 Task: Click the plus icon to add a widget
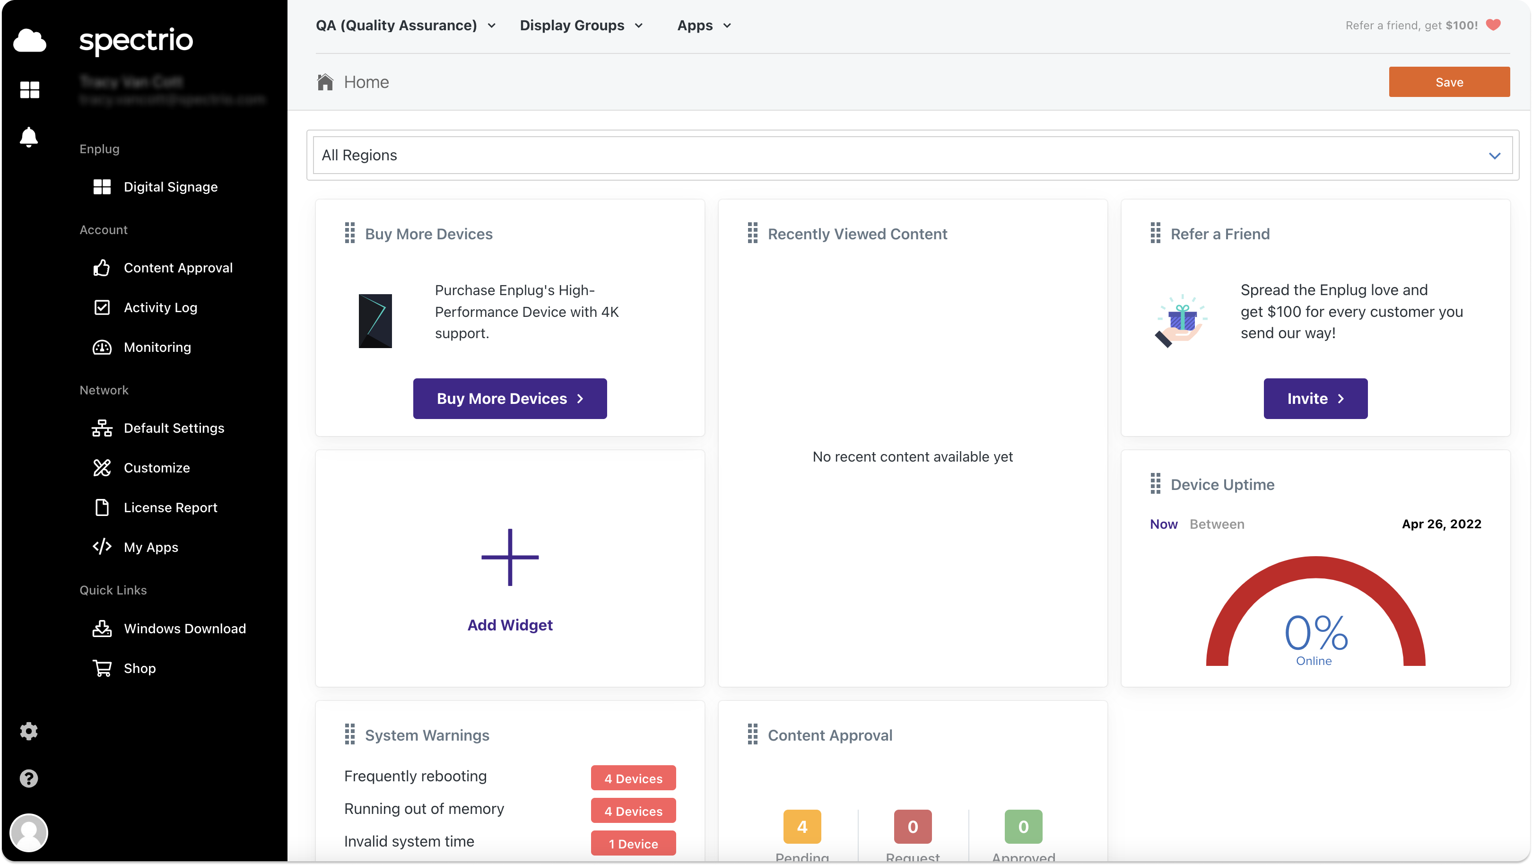click(510, 558)
